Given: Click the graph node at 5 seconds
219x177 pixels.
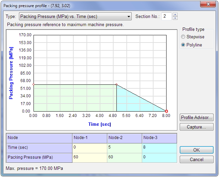Looking at the screenshot, I should point(116,84).
